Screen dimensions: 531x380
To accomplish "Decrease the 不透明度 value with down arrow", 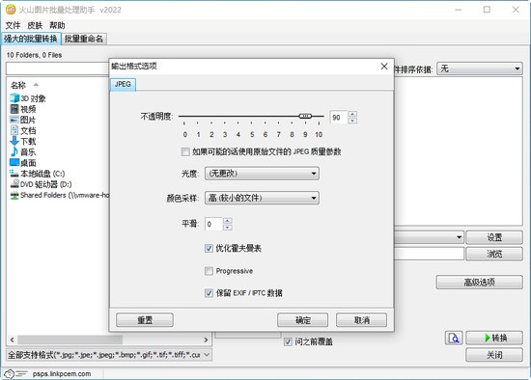I will coord(352,121).
